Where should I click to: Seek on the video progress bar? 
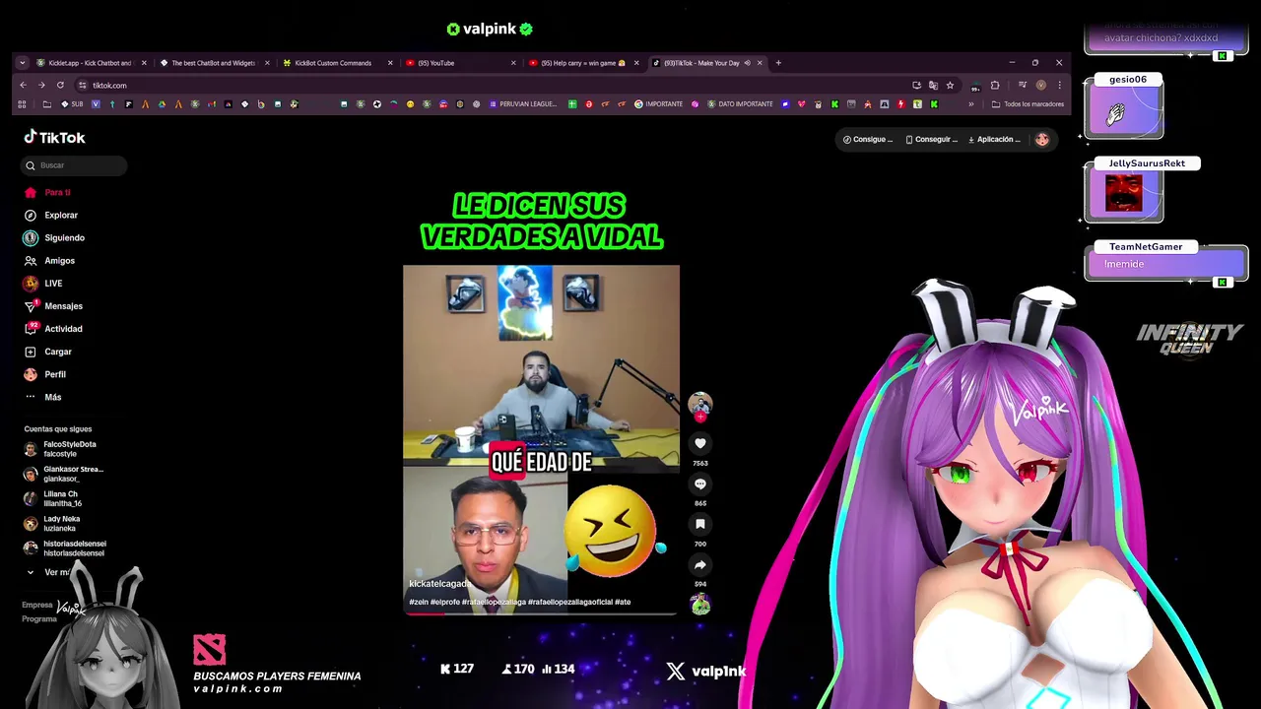(x=541, y=612)
